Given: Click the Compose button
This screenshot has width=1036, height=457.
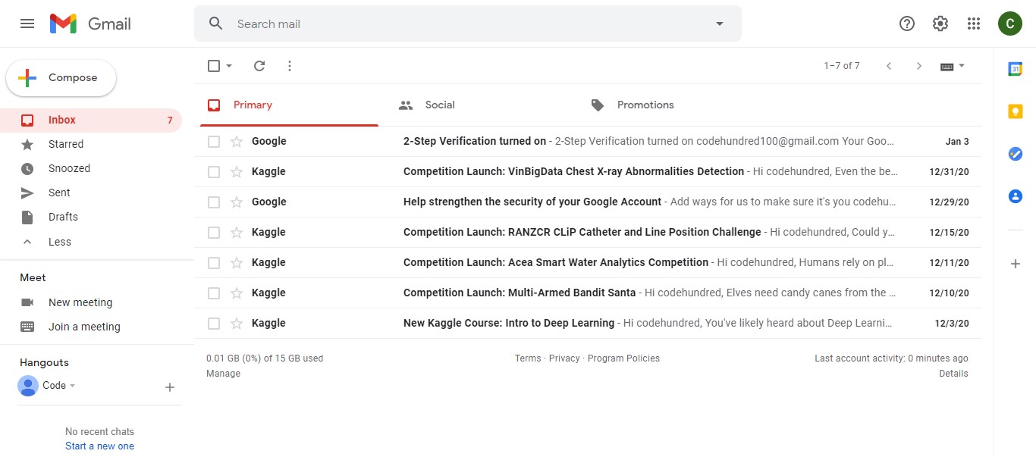Looking at the screenshot, I should coord(61,78).
